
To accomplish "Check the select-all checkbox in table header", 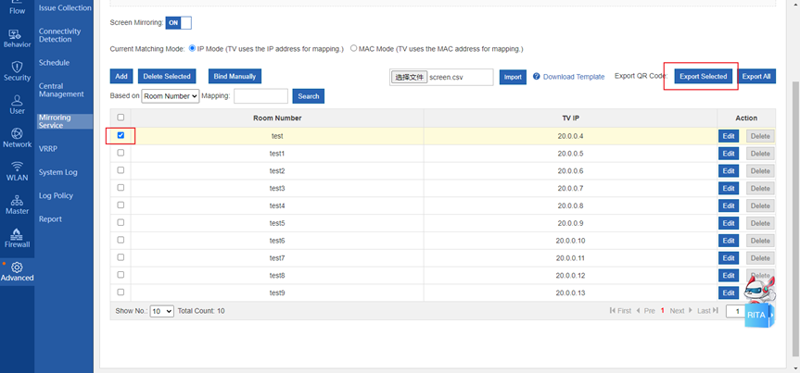I will [121, 118].
